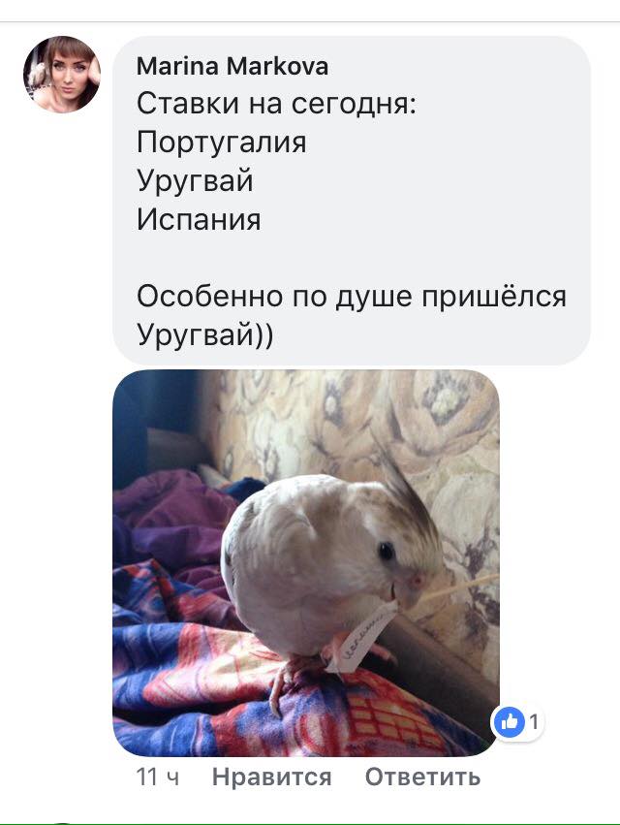620x825 pixels.
Task: Click the standalone Уругвай line in list
Action: (195, 181)
